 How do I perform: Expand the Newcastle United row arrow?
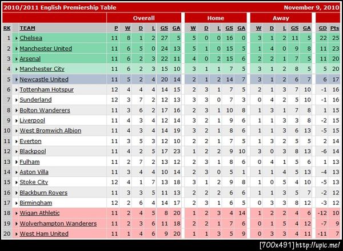click(17, 79)
